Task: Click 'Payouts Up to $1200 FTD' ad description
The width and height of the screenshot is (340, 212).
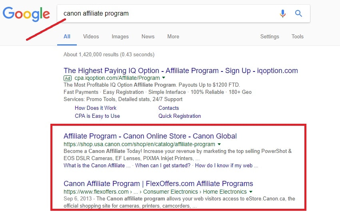Action: [x=209, y=85]
